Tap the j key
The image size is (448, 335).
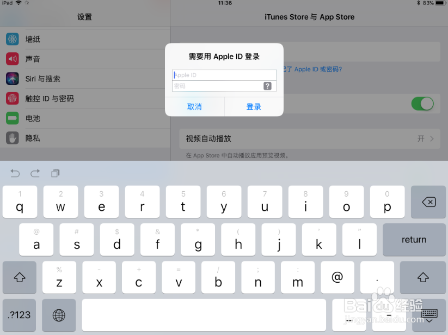tap(279, 240)
